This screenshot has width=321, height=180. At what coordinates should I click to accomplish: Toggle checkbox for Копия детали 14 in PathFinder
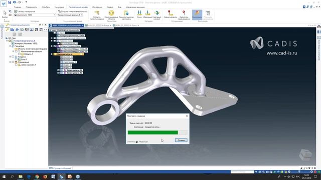tap(58, 70)
